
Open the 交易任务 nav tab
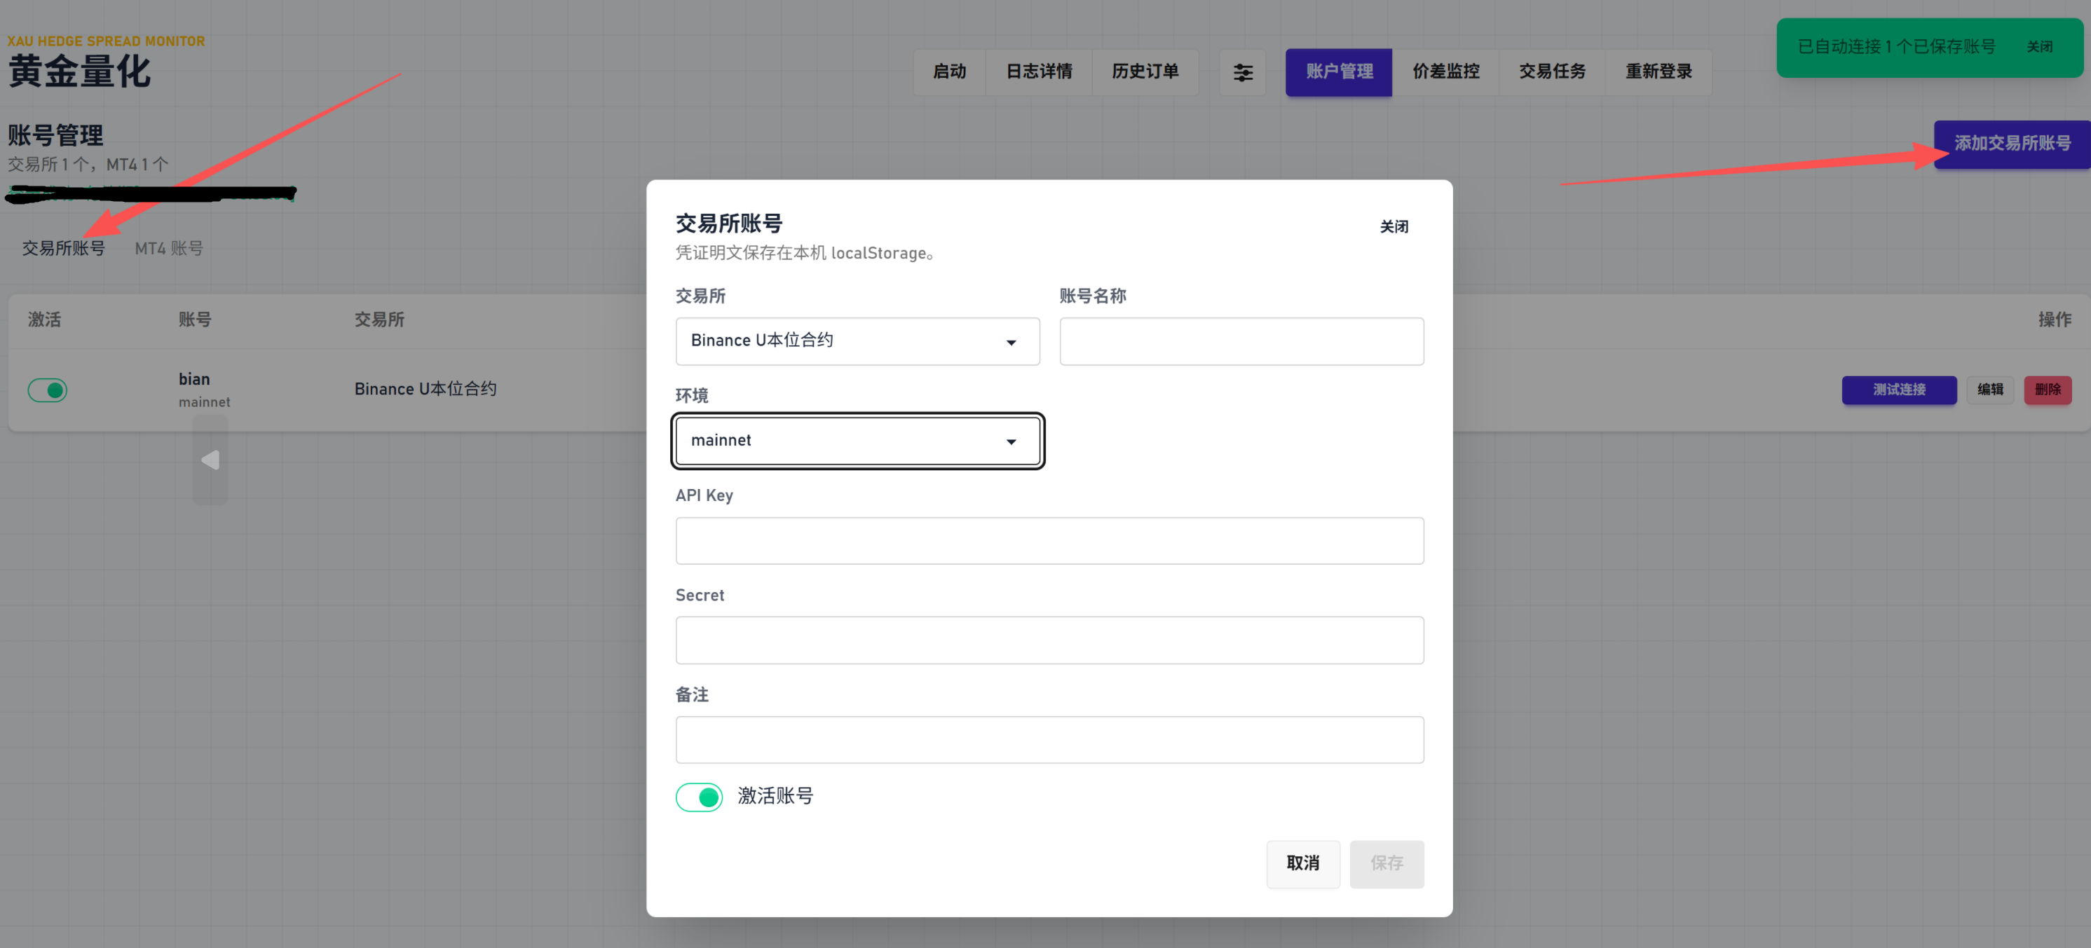[x=1551, y=72]
